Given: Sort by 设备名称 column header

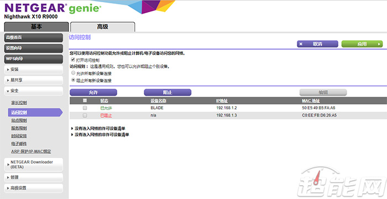Looking at the screenshot, I should point(159,101).
